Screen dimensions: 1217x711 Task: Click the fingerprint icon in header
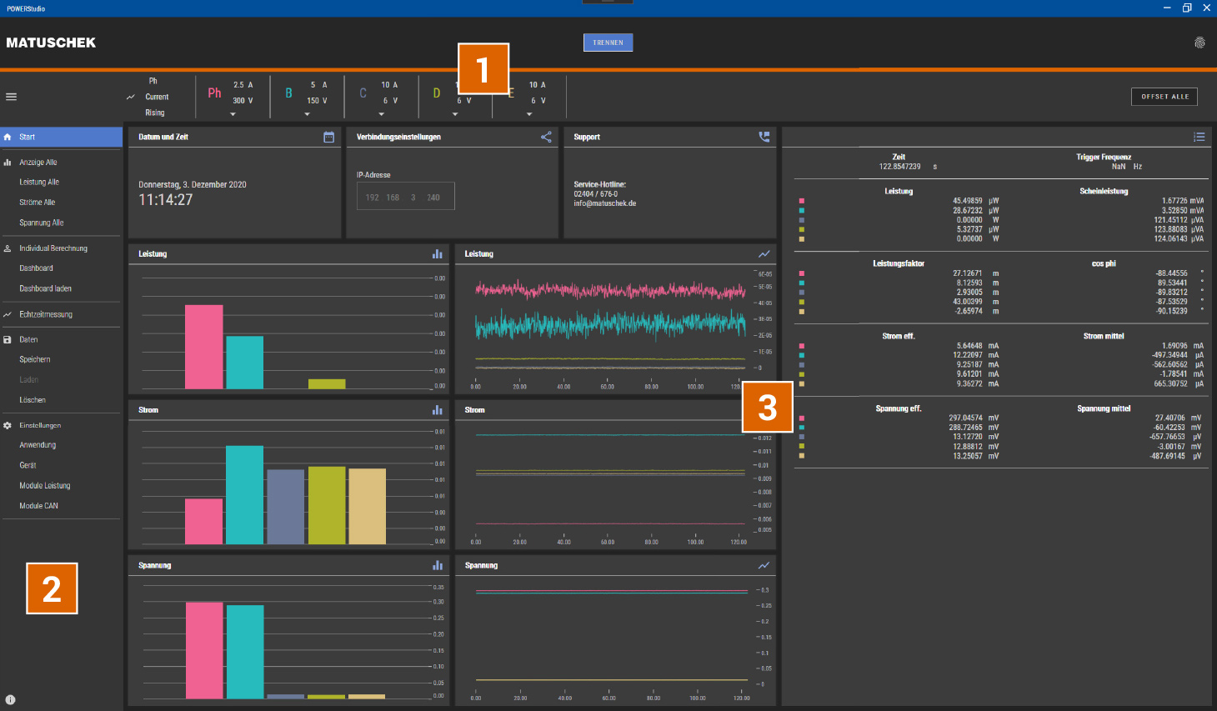pyautogui.click(x=1199, y=43)
